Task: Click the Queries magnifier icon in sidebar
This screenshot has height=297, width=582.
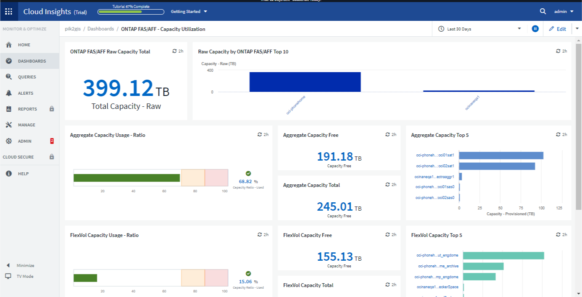Action: (9, 77)
